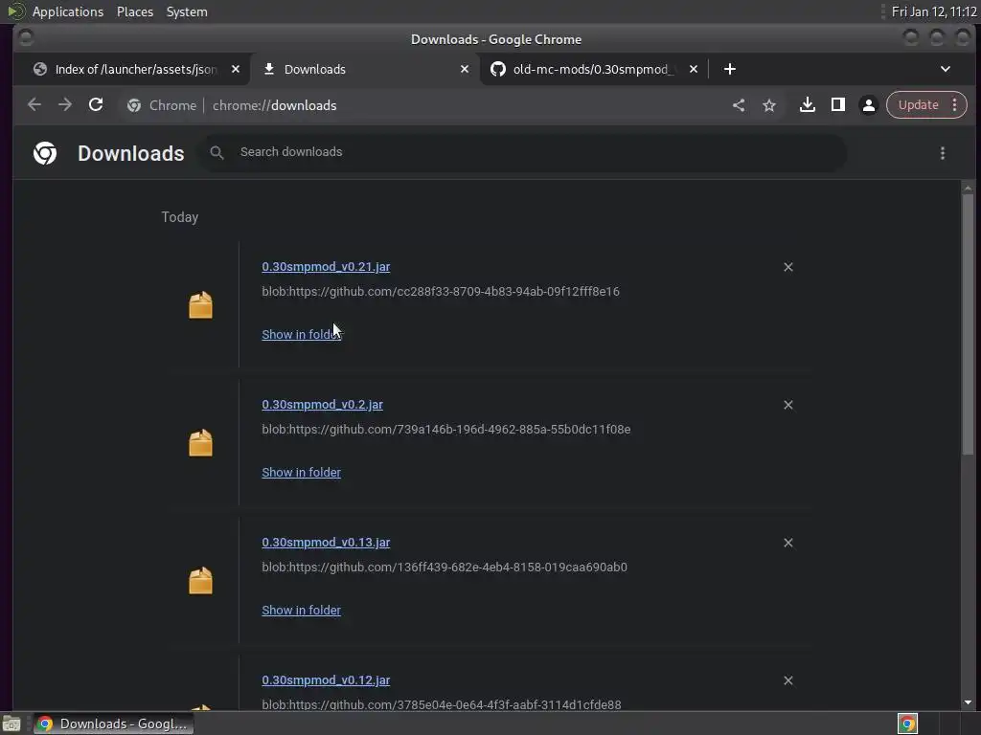Image resolution: width=981 pixels, height=735 pixels.
Task: Open the Places menu
Action: pos(134,11)
